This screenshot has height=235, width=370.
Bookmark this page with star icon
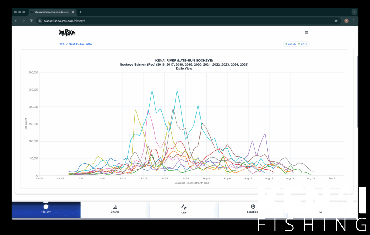coord(336,21)
